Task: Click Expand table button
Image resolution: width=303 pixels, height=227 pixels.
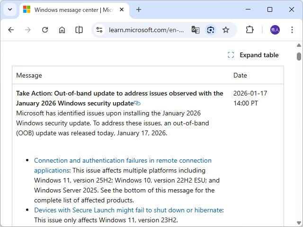Action: [253, 55]
